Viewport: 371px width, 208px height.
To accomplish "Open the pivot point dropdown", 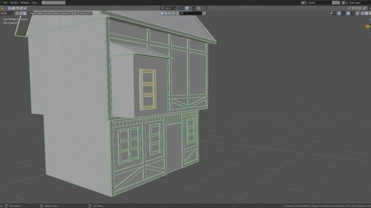I will tap(180, 8).
